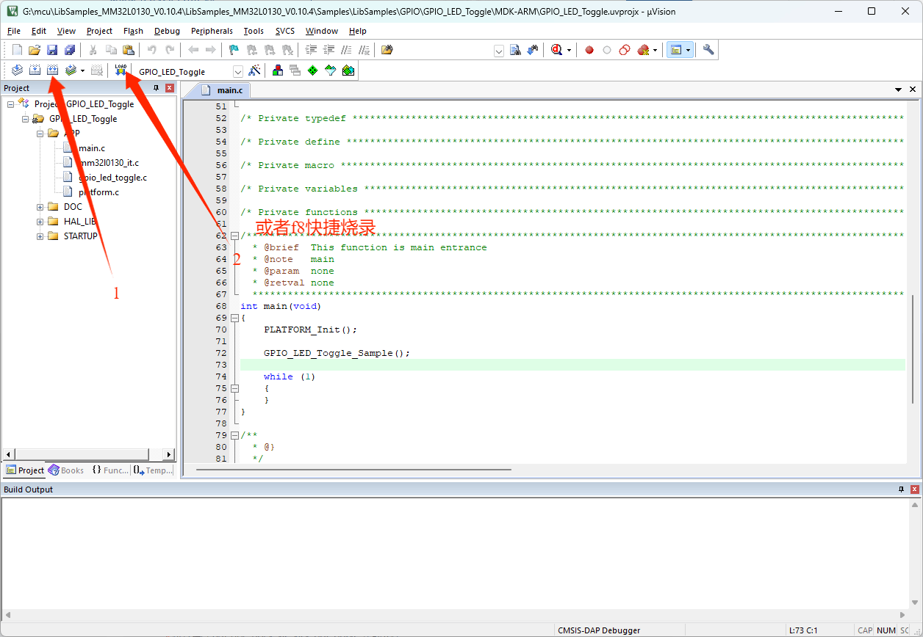Viewport: 923px width, 637px height.
Task: Collapse the while loop fold marker
Action: (234, 388)
